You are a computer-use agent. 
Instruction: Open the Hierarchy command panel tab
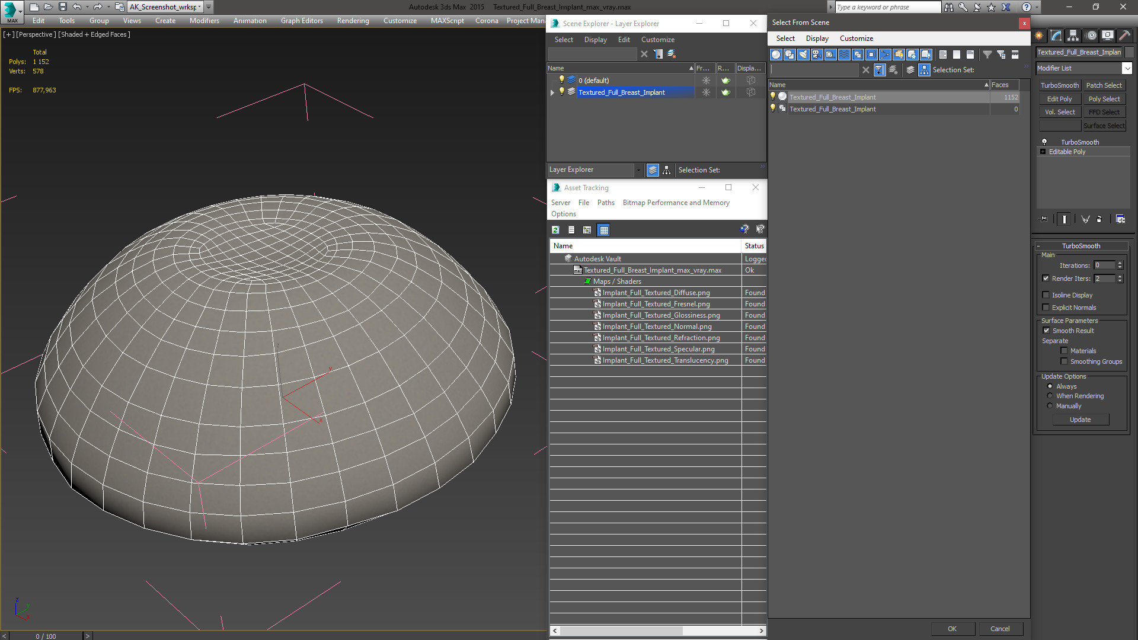tap(1073, 36)
